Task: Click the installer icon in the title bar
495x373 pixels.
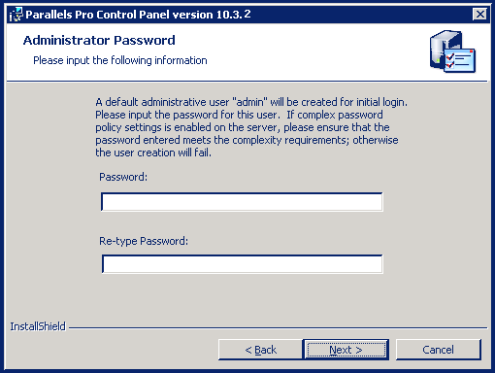Action: pos(16,15)
